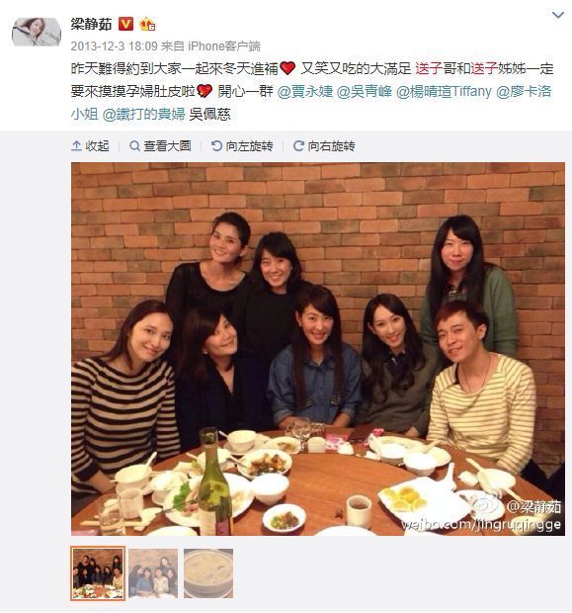
Task: Select the first group dinner thumbnail
Action: pyautogui.click(x=98, y=573)
